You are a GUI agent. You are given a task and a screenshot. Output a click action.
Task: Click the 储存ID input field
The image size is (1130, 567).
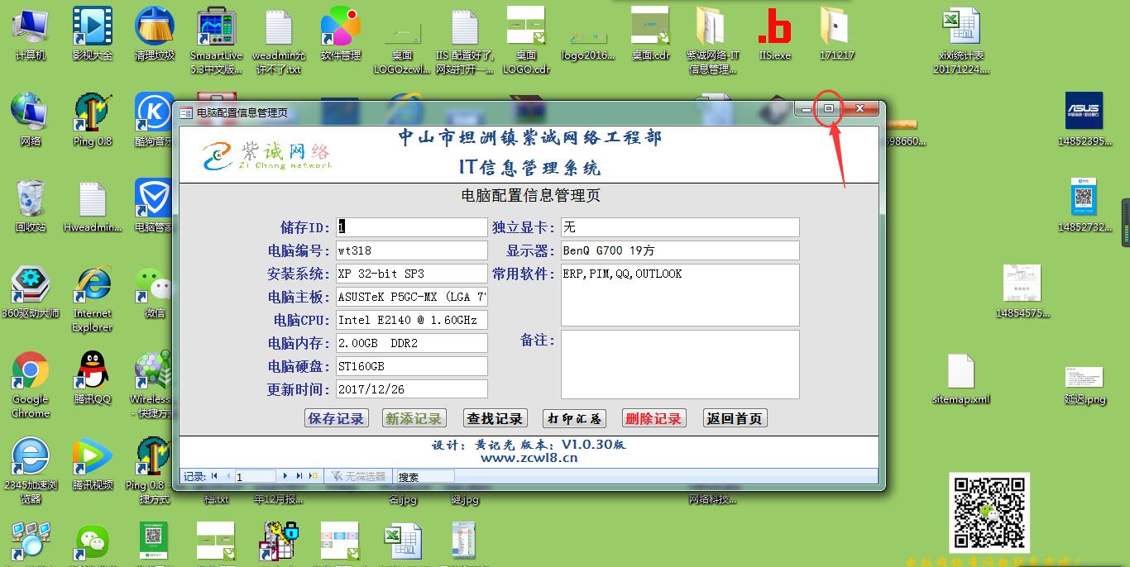tap(411, 227)
